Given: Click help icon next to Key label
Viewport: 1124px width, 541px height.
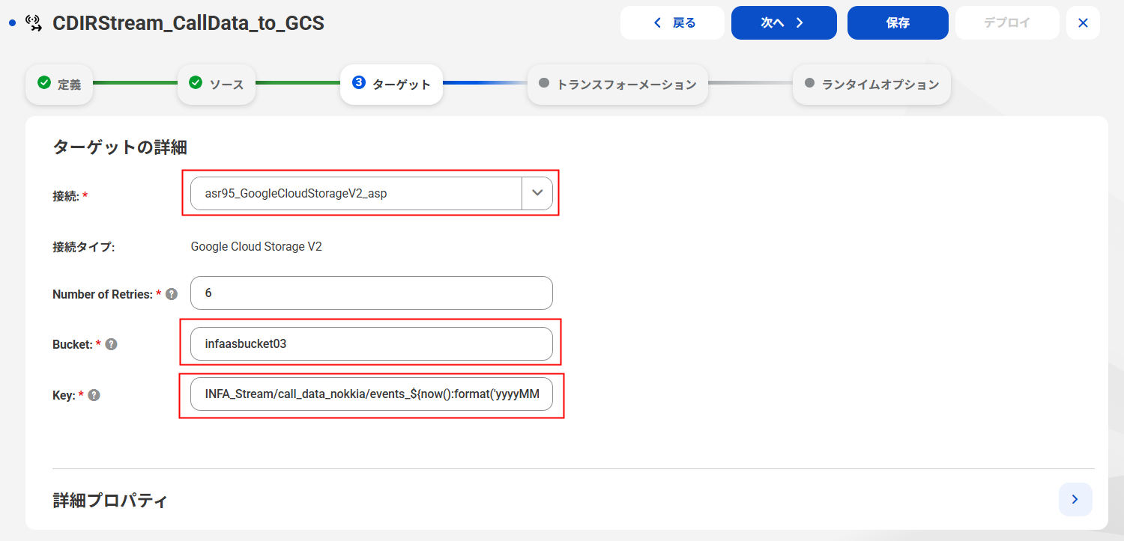Looking at the screenshot, I should 94,395.
